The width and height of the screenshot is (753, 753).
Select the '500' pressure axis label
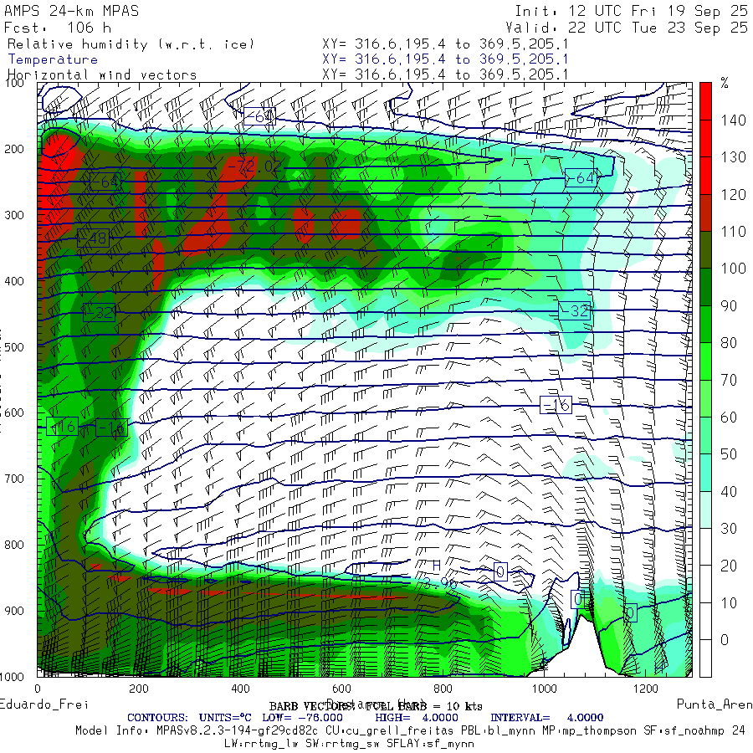[x=14, y=346]
